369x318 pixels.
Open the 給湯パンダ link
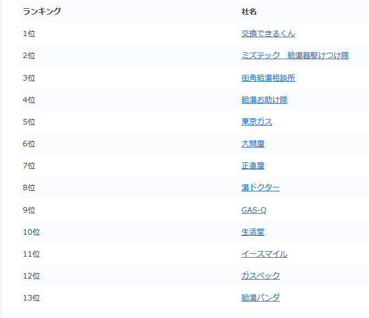click(x=260, y=298)
